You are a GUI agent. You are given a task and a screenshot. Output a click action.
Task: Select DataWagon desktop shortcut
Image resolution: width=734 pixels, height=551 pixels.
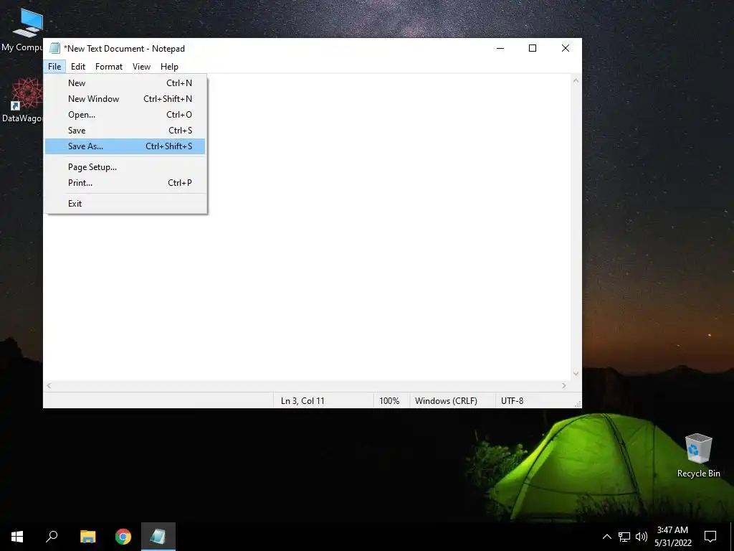[x=22, y=100]
